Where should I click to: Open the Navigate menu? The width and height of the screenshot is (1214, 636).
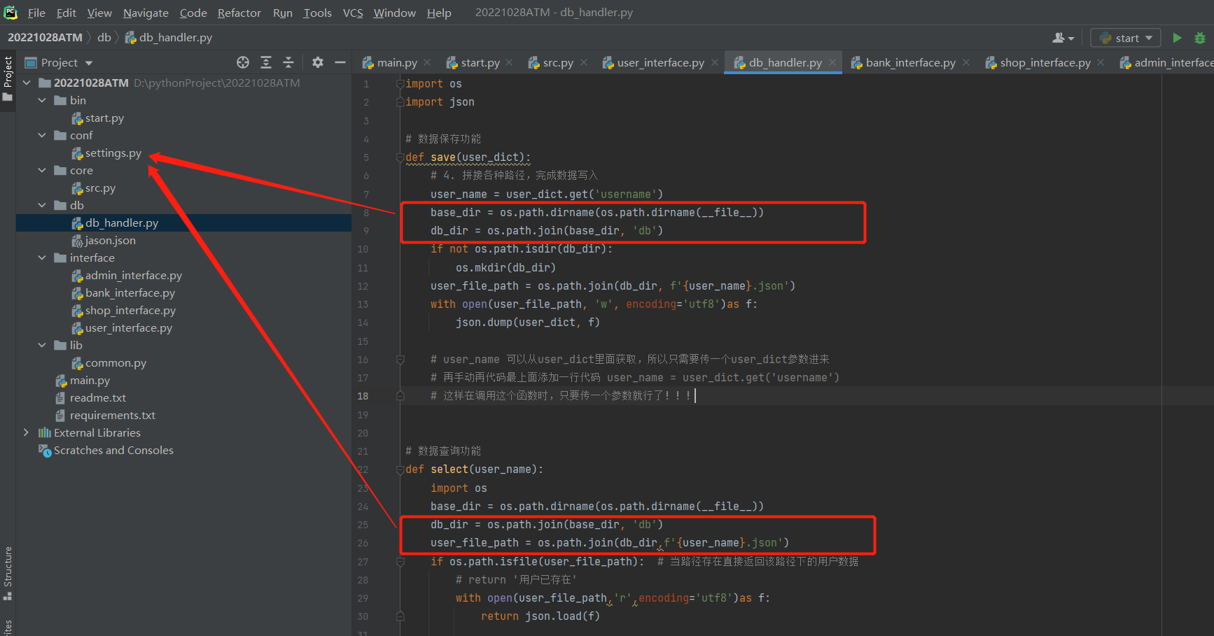(146, 13)
